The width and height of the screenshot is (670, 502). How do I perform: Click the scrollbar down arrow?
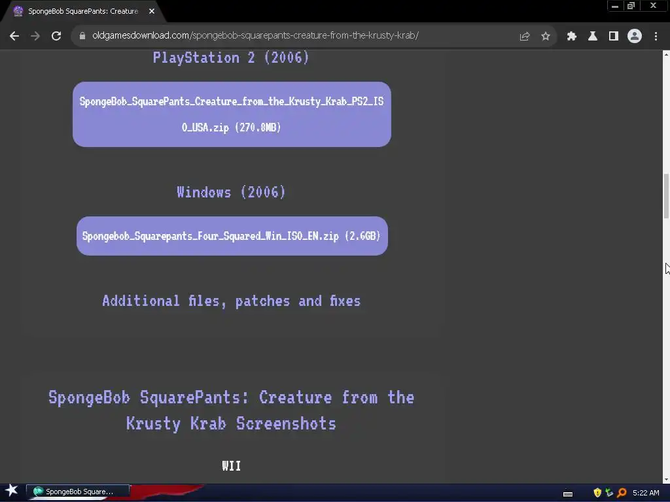[666, 479]
